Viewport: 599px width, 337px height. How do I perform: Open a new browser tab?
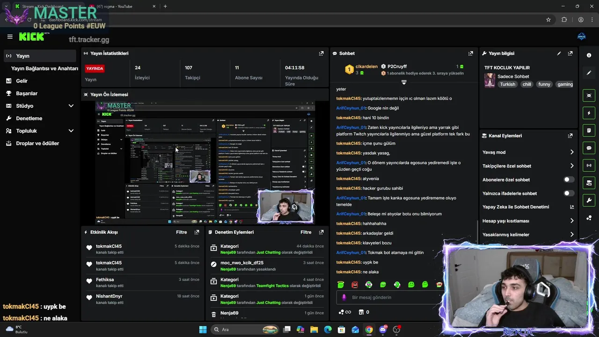coord(165,7)
